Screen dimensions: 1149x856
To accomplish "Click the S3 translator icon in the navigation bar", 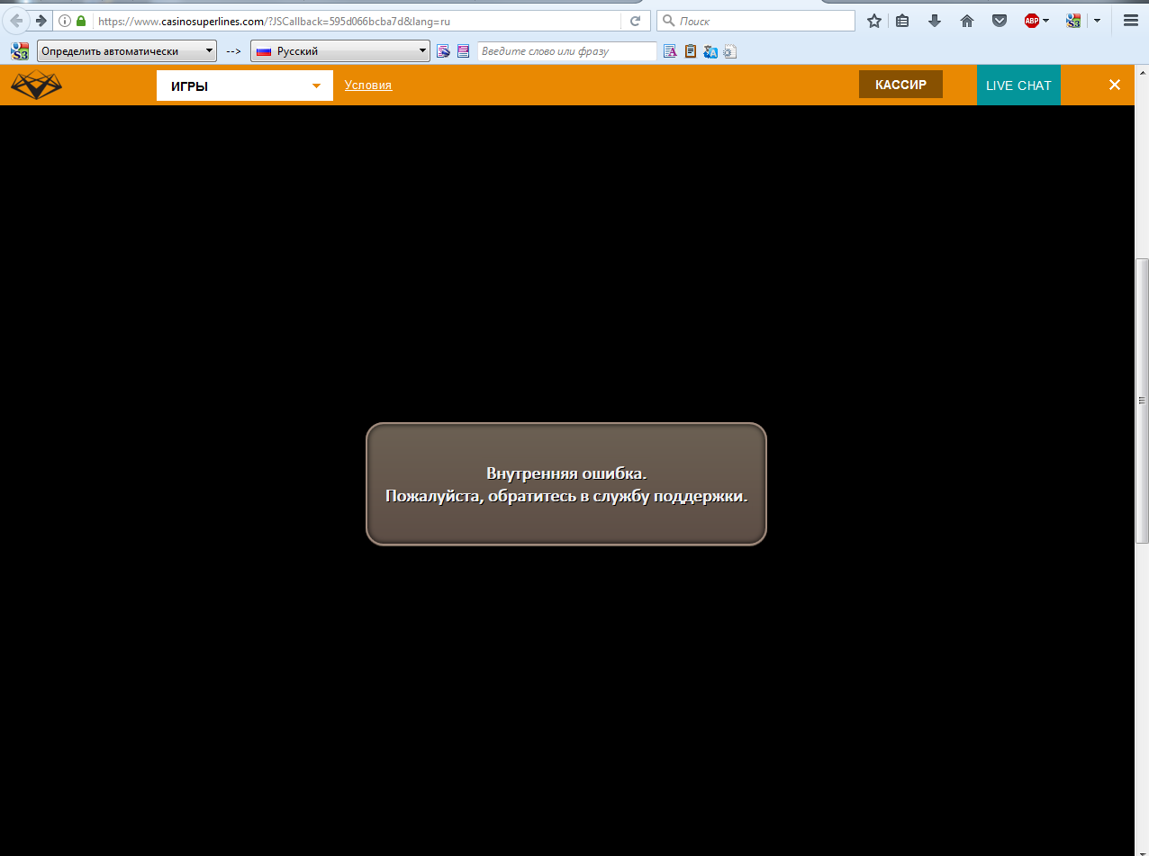I will point(1073,21).
